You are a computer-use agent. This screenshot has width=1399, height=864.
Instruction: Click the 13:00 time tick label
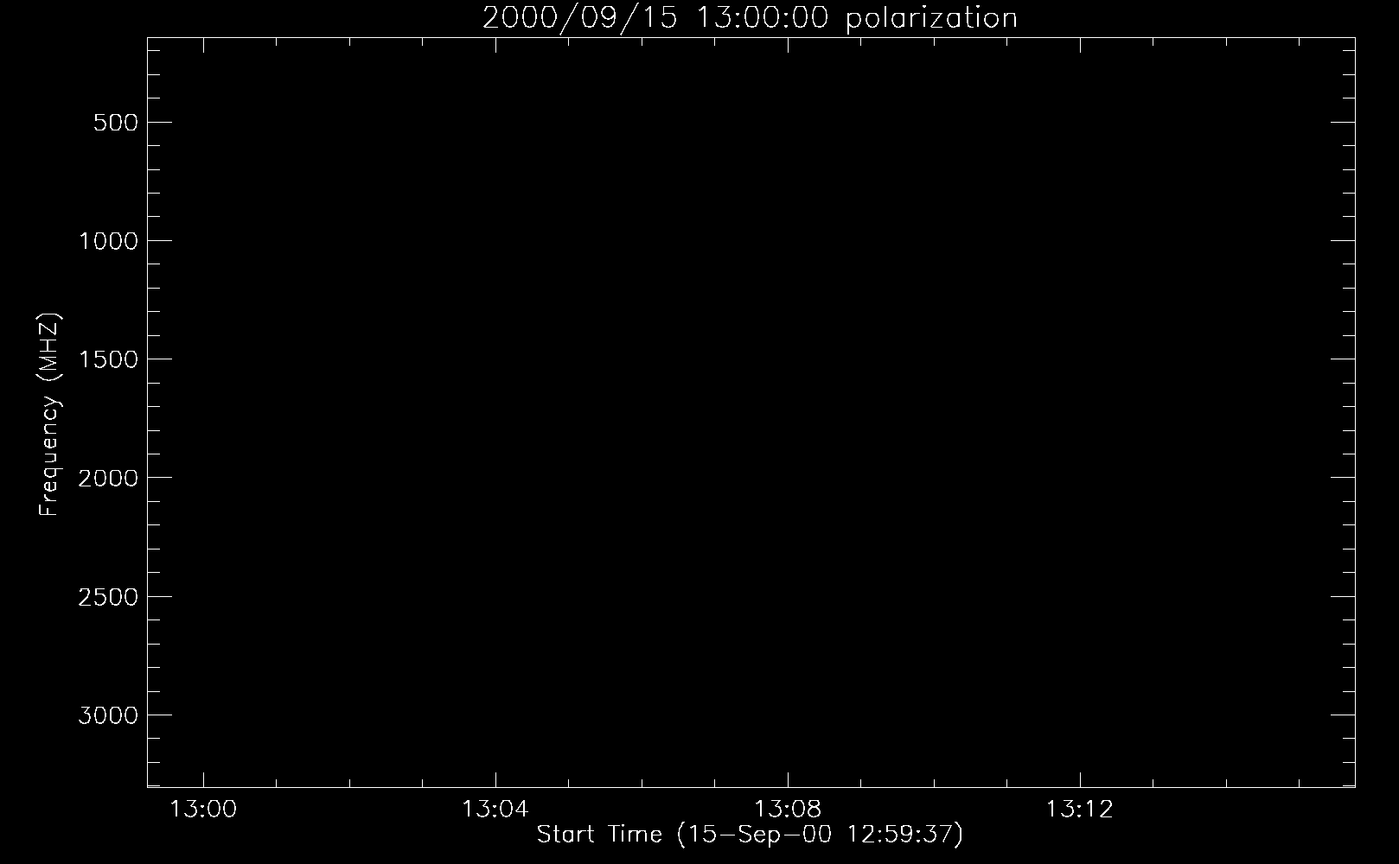(203, 810)
